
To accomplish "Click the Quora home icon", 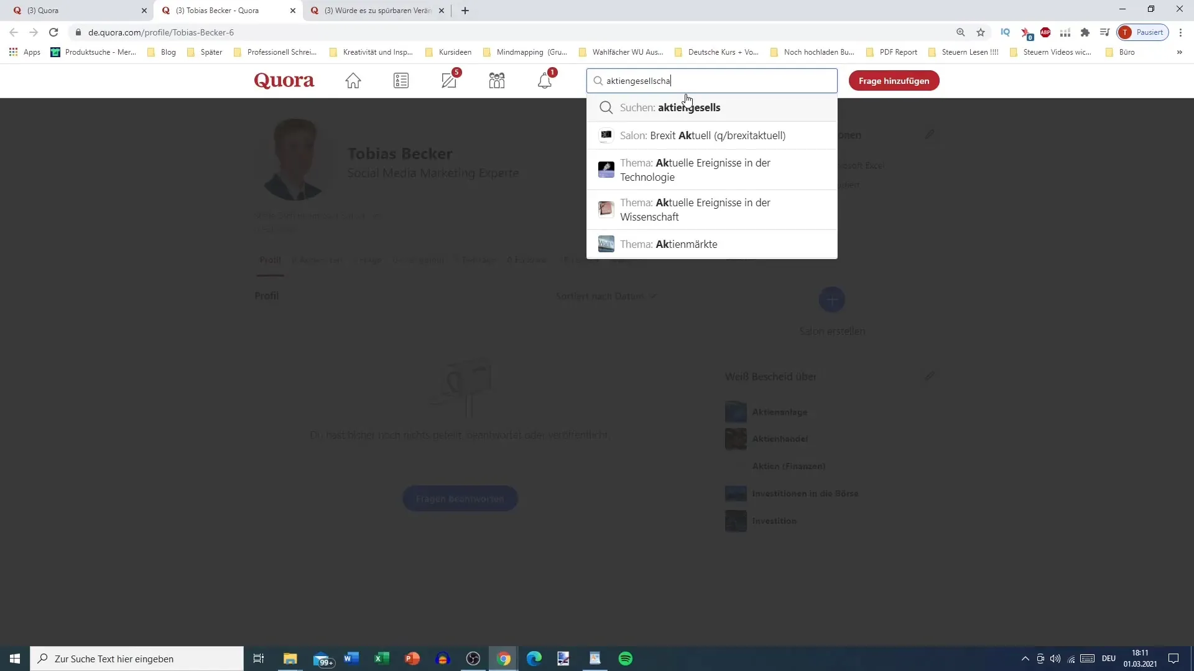I will click(x=354, y=80).
